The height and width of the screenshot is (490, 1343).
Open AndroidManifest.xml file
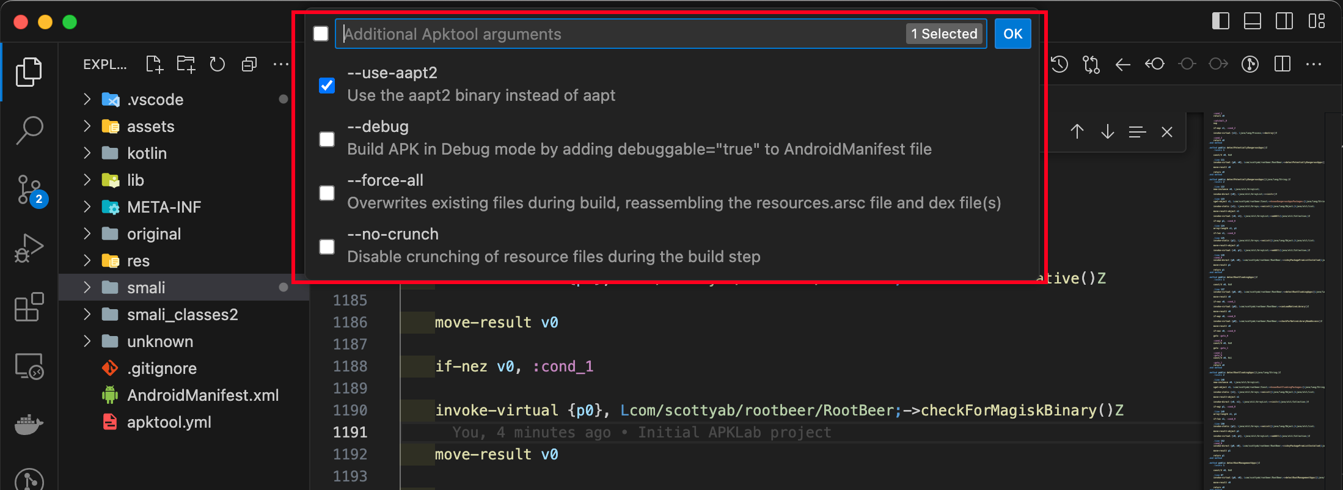click(202, 395)
